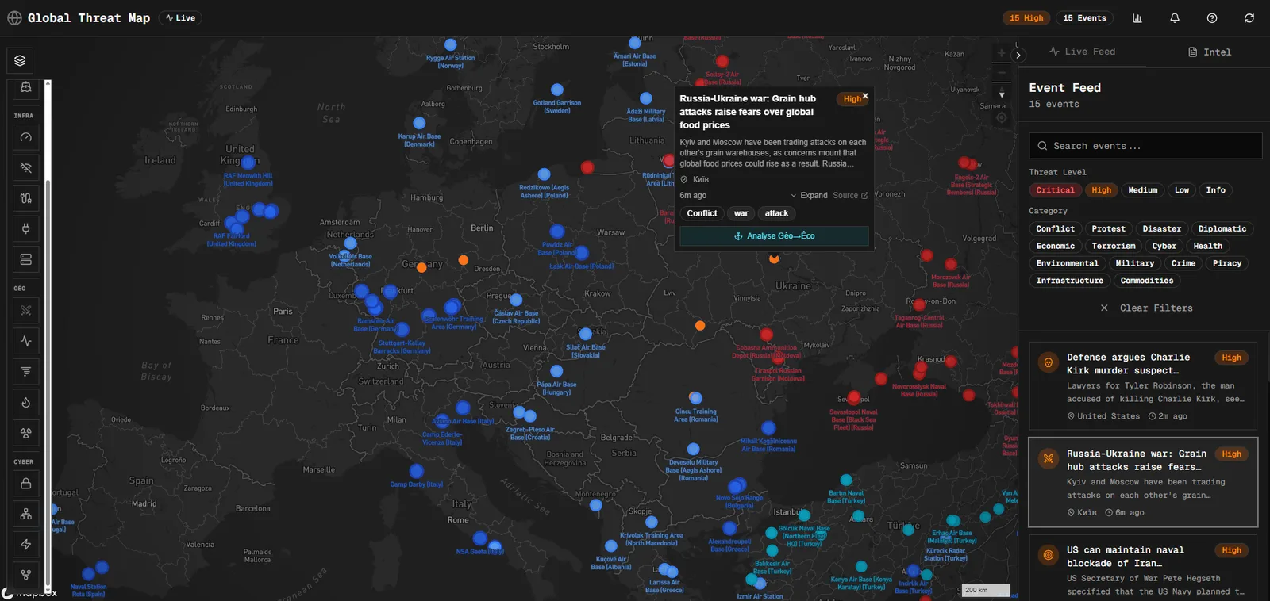
Task: Click the war tag in popup
Action: [x=741, y=214]
